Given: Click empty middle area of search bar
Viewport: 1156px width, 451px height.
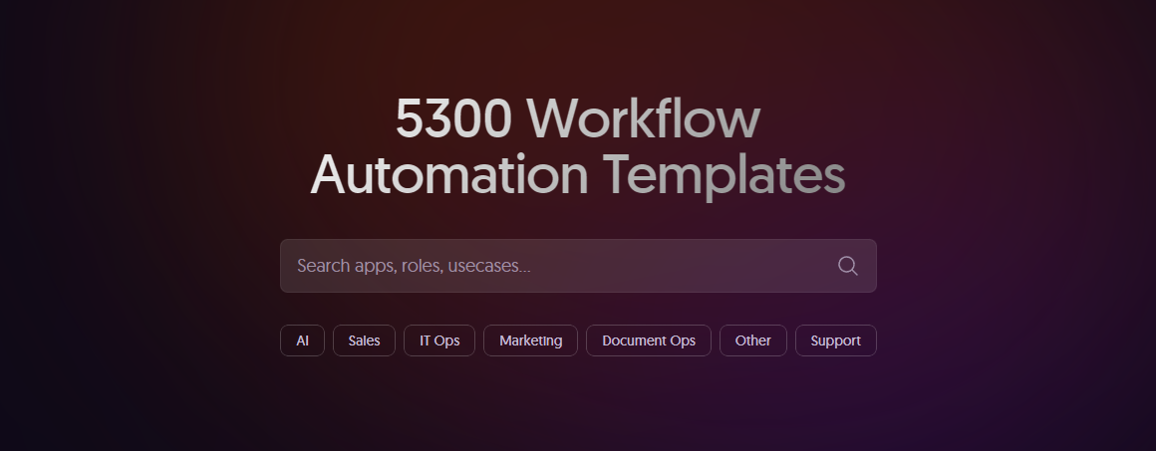Looking at the screenshot, I should click(x=678, y=266).
